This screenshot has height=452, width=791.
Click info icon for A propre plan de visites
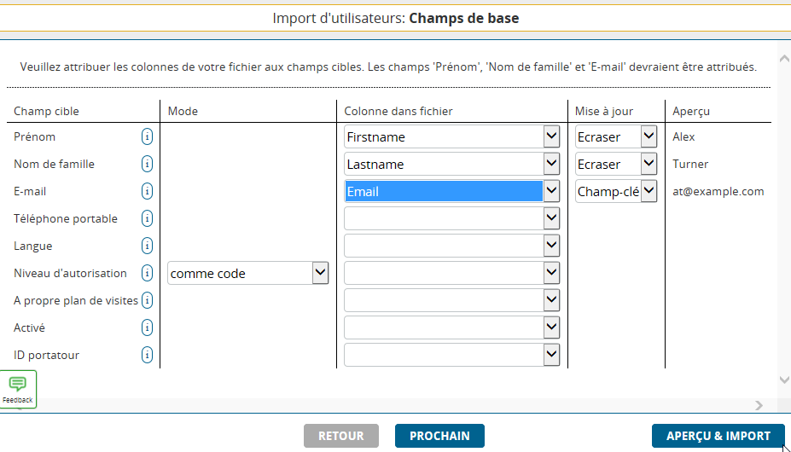coord(147,300)
